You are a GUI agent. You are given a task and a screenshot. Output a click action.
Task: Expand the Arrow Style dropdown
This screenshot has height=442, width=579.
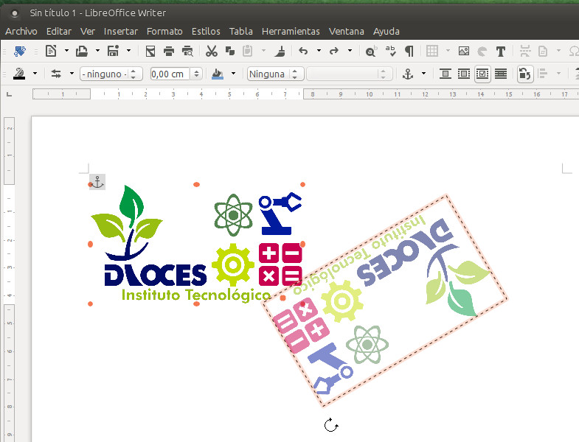[72, 74]
